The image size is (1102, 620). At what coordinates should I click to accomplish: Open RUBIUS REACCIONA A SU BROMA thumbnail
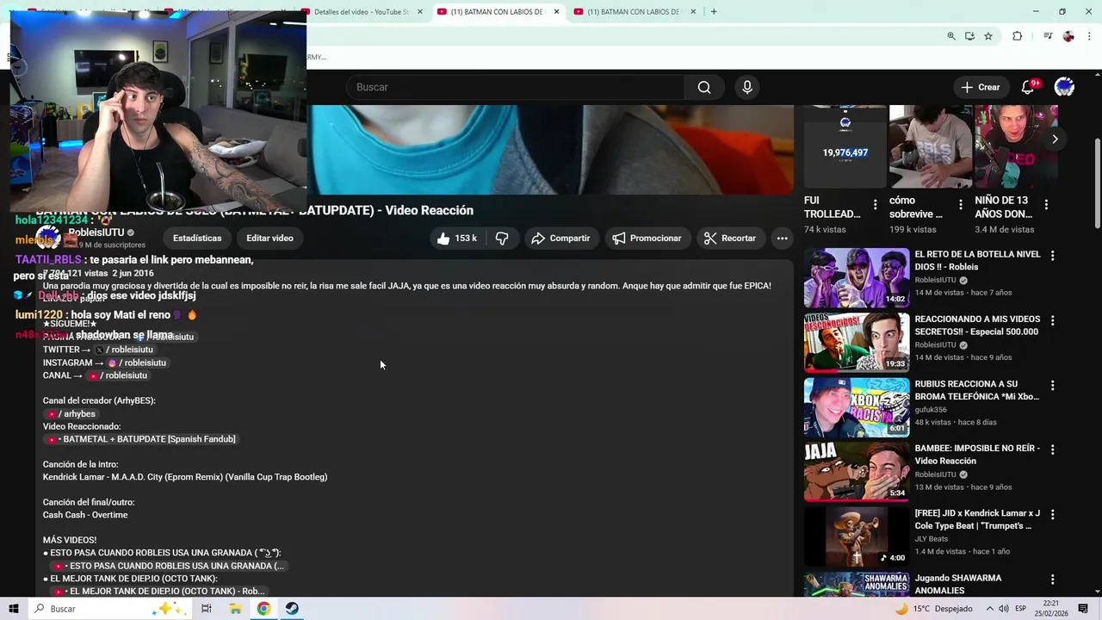tap(857, 407)
